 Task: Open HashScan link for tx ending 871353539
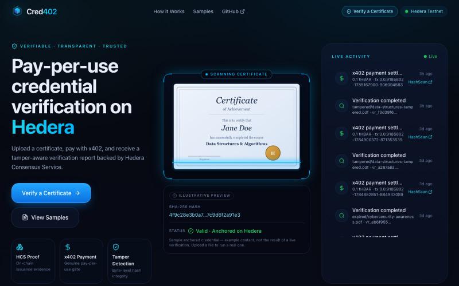point(420,137)
